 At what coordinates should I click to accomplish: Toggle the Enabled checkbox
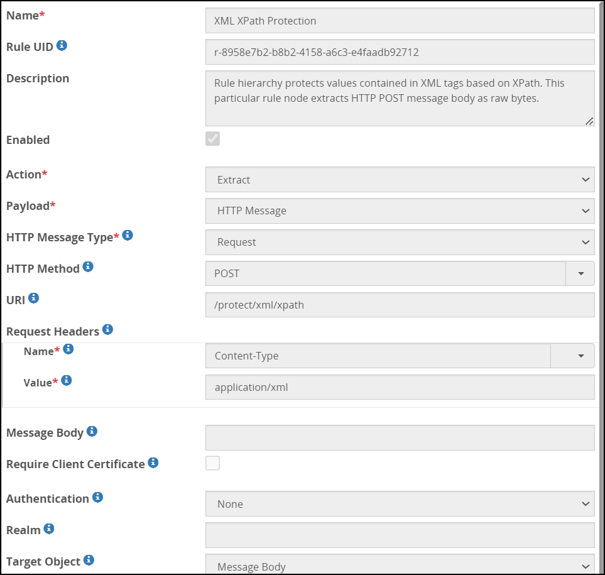coord(213,139)
